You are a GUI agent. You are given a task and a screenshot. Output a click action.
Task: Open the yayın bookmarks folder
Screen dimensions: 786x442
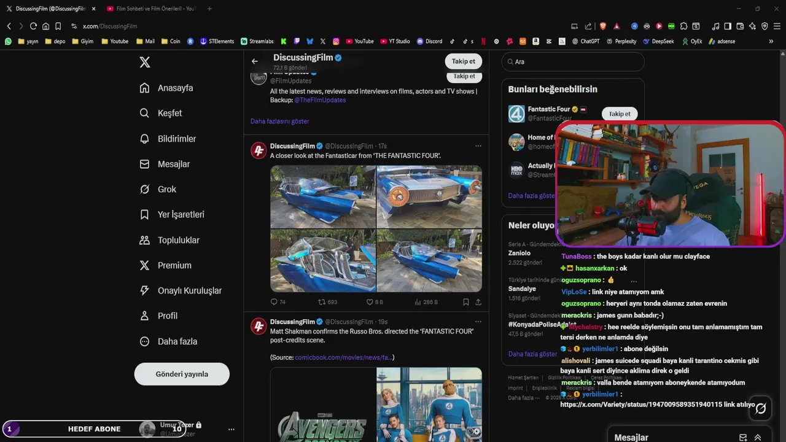pyautogui.click(x=28, y=41)
